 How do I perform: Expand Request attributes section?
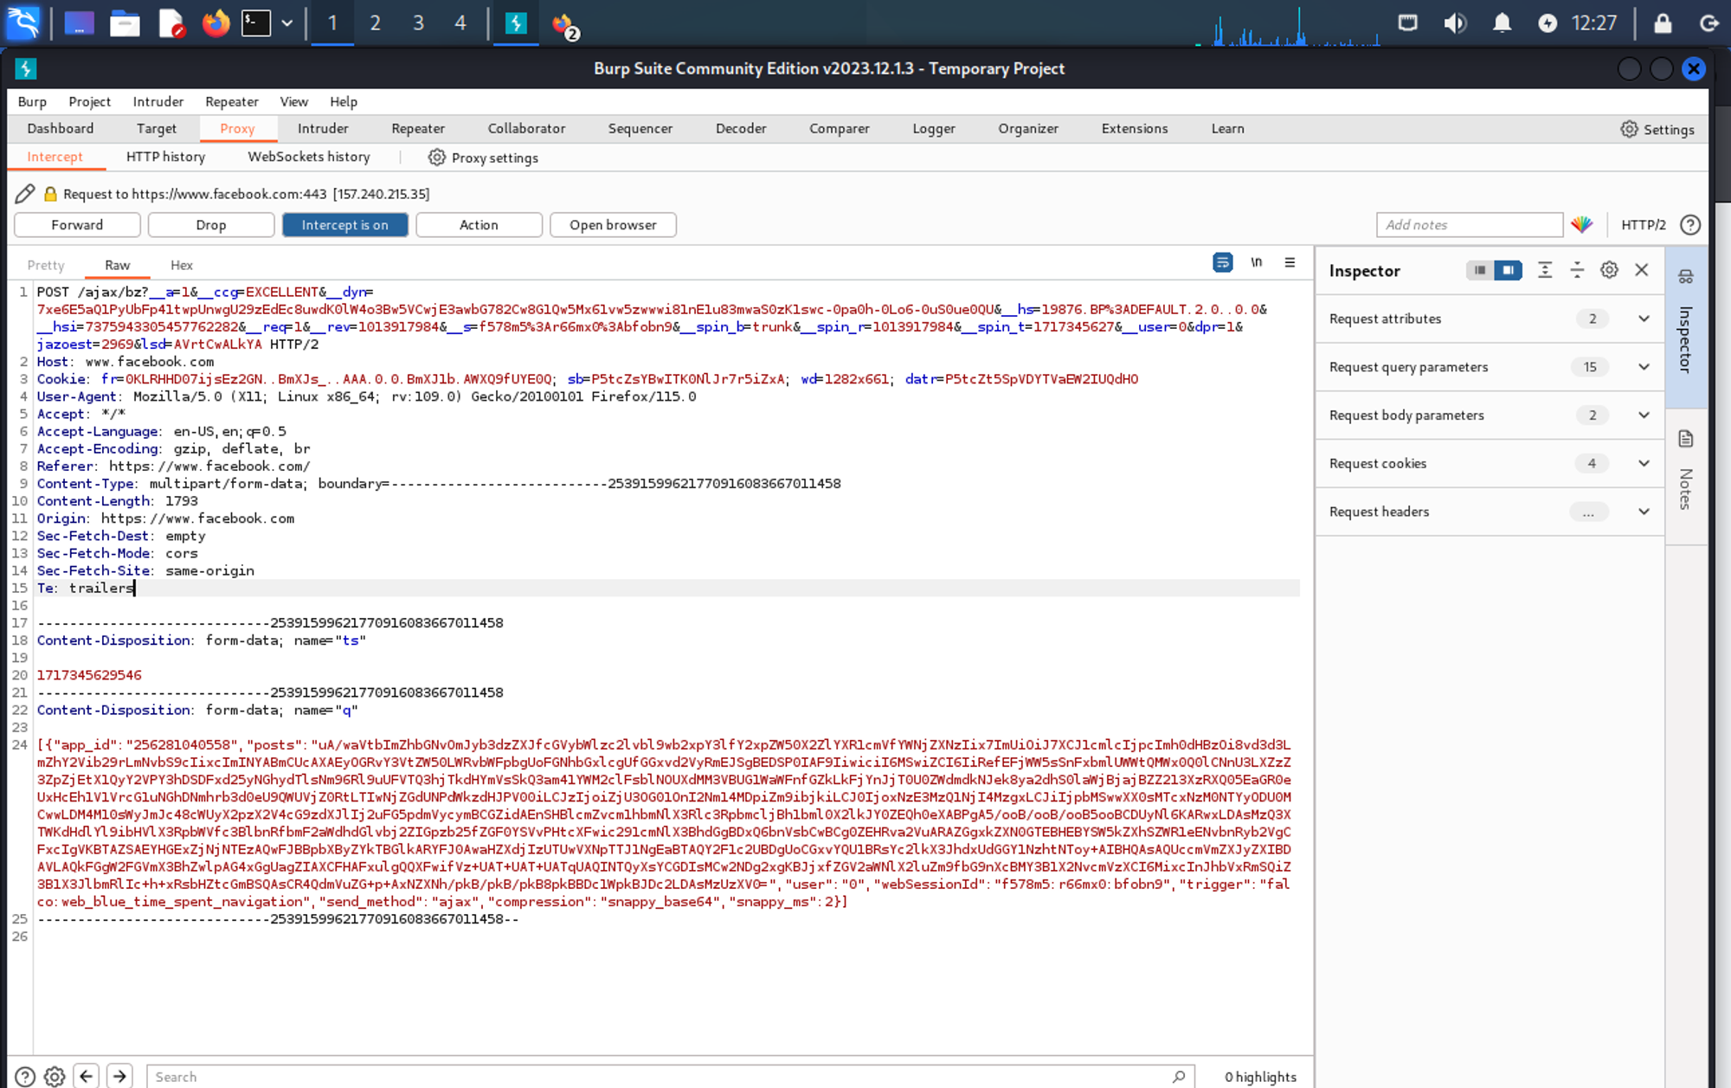tap(1490, 319)
